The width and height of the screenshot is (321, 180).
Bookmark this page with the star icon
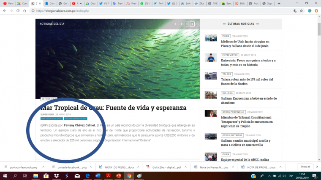coord(301,11)
